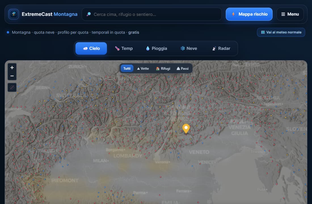Click the Bern city label on map
This screenshot has width=312, height=204.
43,88
